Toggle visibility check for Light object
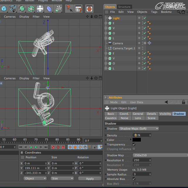This screenshot has width=188, height=188. (145, 18)
